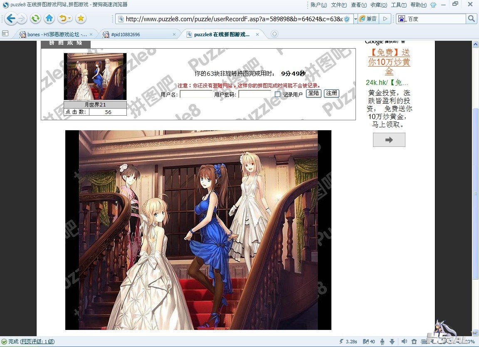This screenshot has width=479, height=347.
Task: Click the tab list icon left of tabs
Action: click(5, 34)
